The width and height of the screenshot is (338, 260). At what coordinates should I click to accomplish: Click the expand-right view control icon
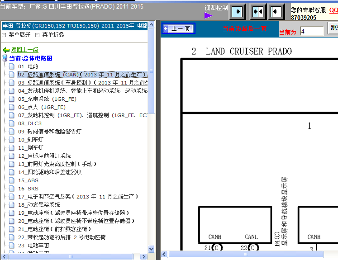coord(238,11)
